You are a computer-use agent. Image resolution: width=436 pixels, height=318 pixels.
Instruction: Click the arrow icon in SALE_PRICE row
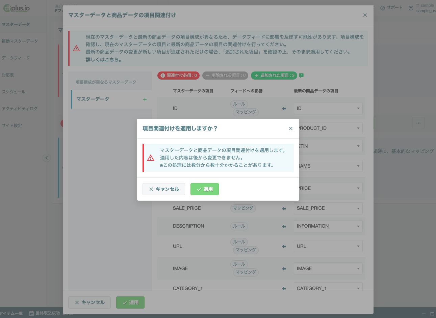284,208
